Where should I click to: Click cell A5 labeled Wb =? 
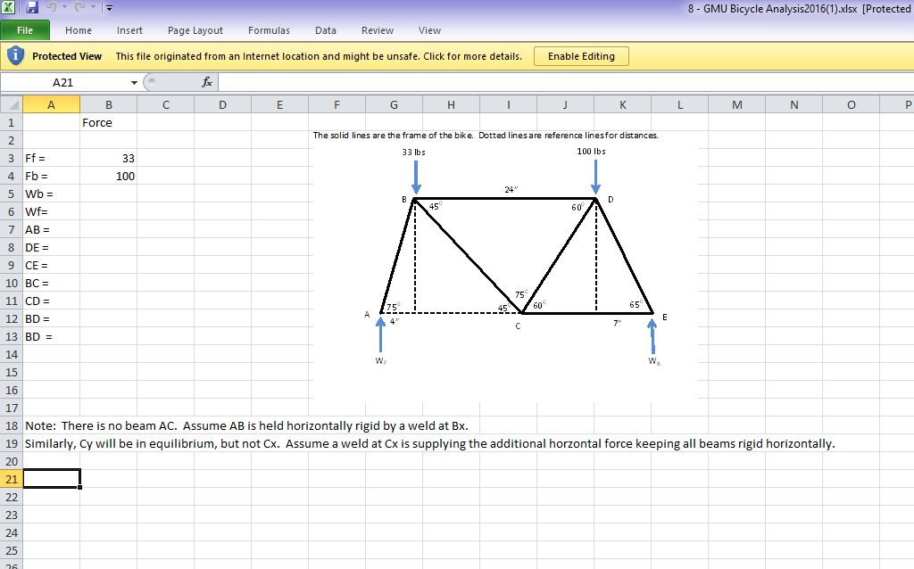(x=51, y=194)
